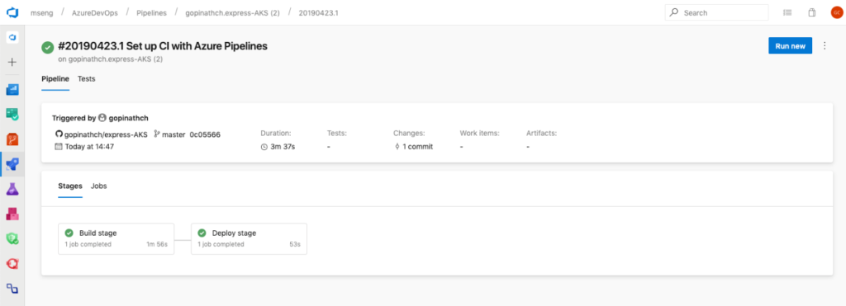
Task: Open commit 0c05566 link
Action: [x=205, y=134]
